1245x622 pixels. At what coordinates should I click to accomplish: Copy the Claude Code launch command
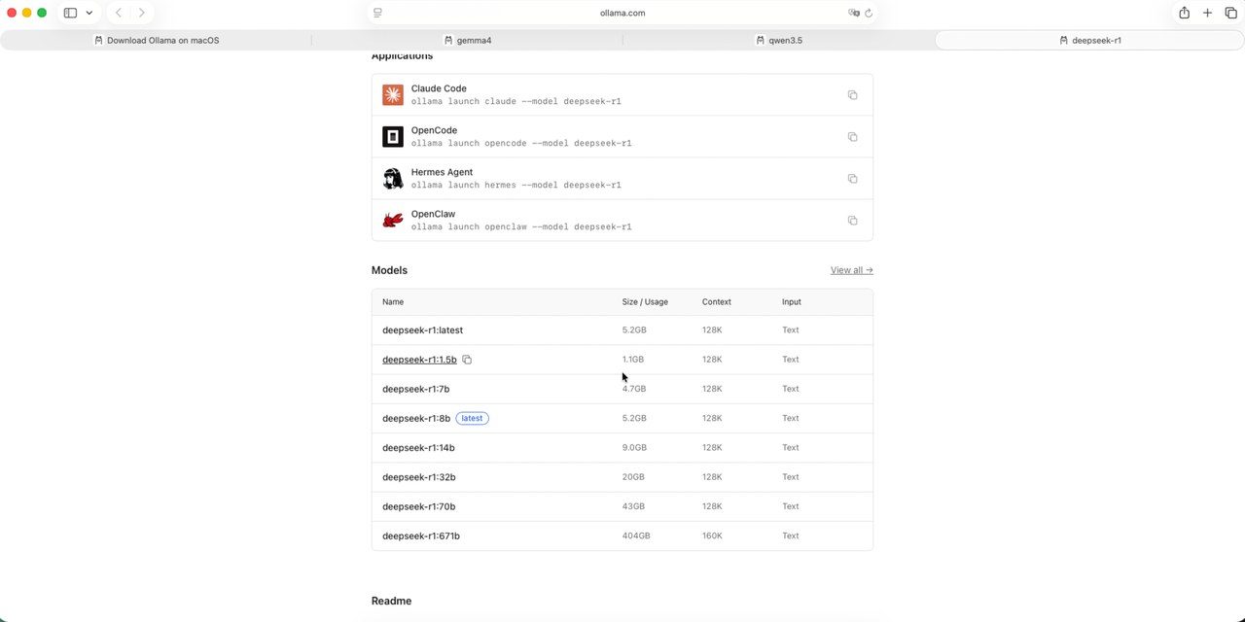pos(852,95)
